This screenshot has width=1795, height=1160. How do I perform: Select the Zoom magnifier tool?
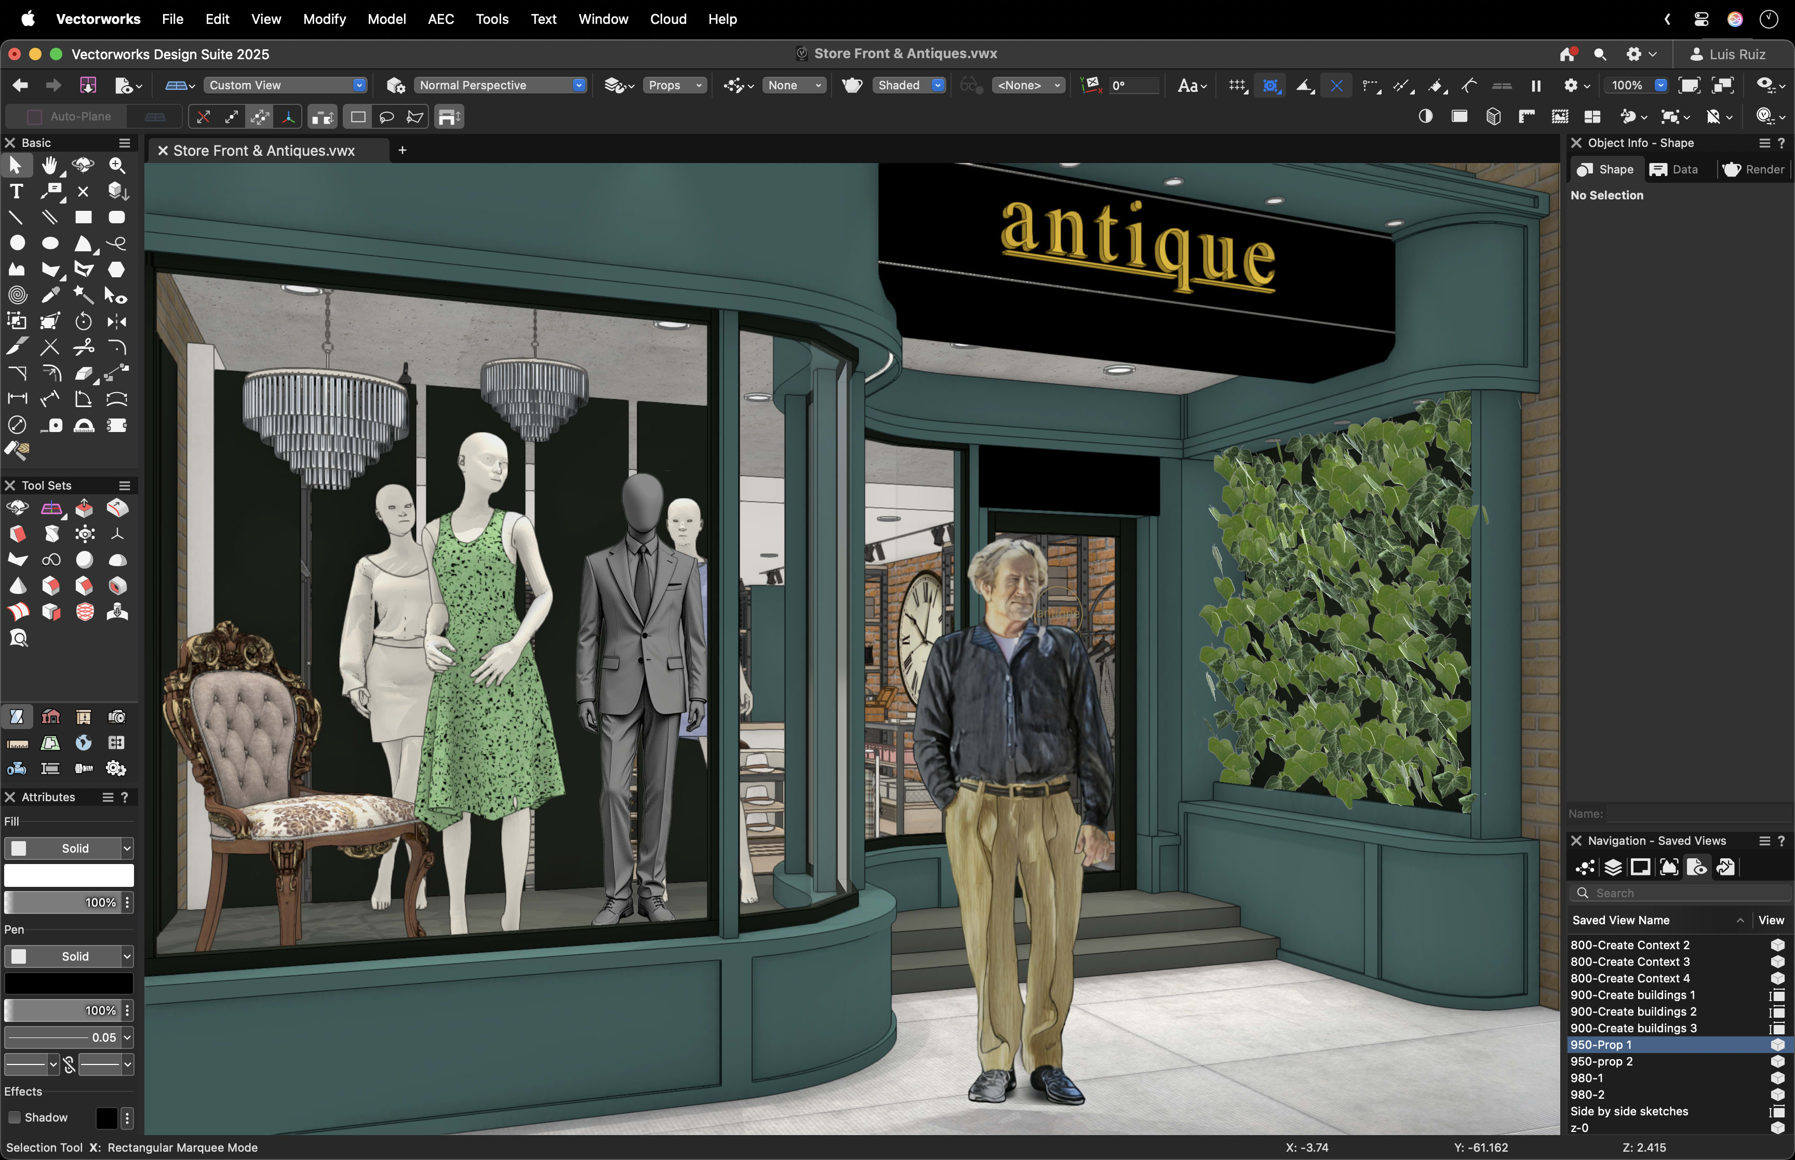coord(117,165)
